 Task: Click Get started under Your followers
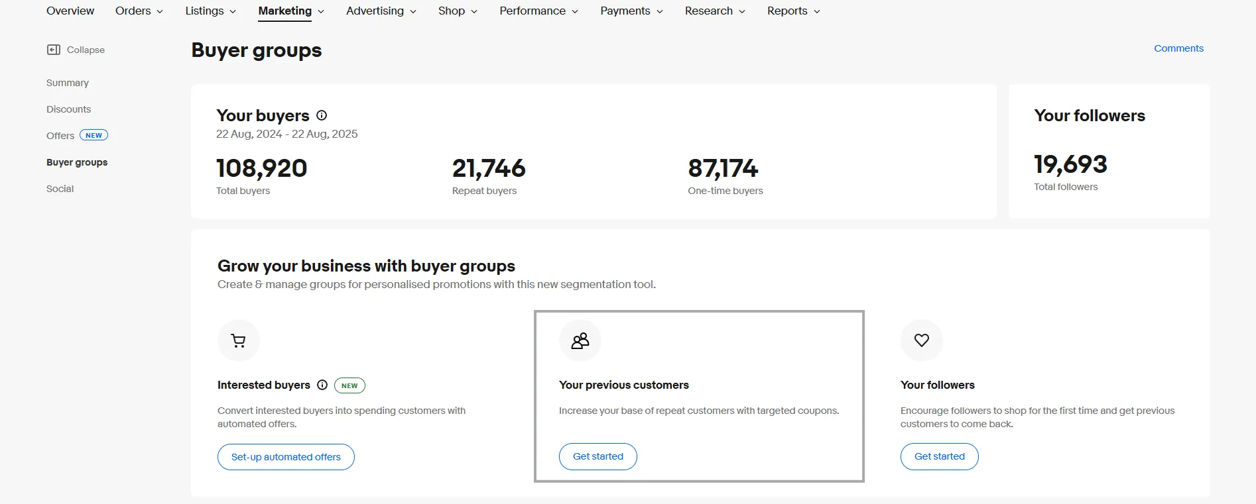point(940,456)
